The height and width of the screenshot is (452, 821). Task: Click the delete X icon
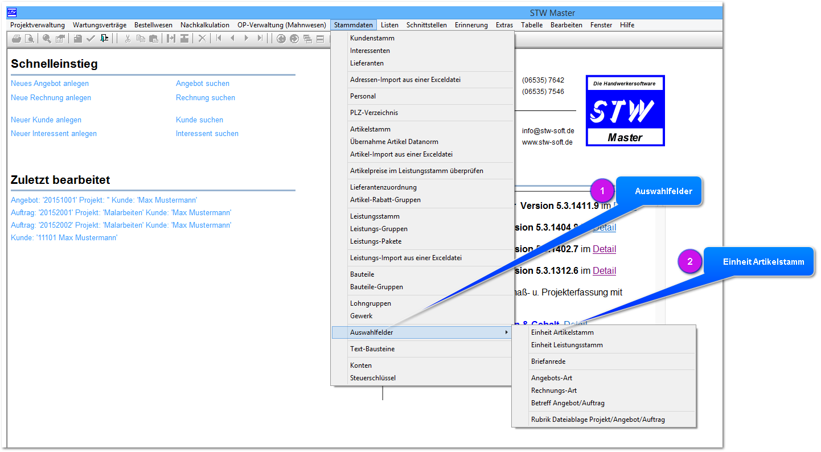pos(202,39)
